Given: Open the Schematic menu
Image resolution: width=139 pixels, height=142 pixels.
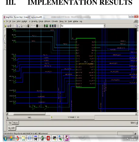Looking at the screenshot, I should [x=55, y=21].
